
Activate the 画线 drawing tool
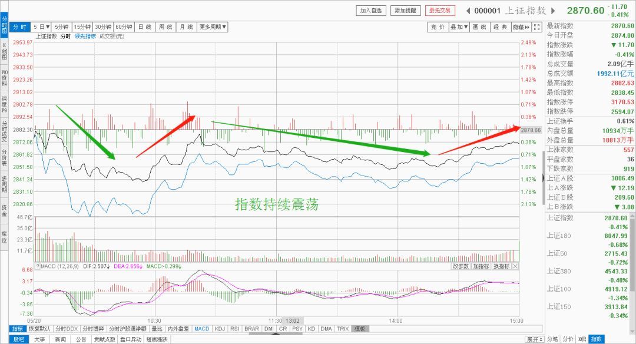(479, 27)
